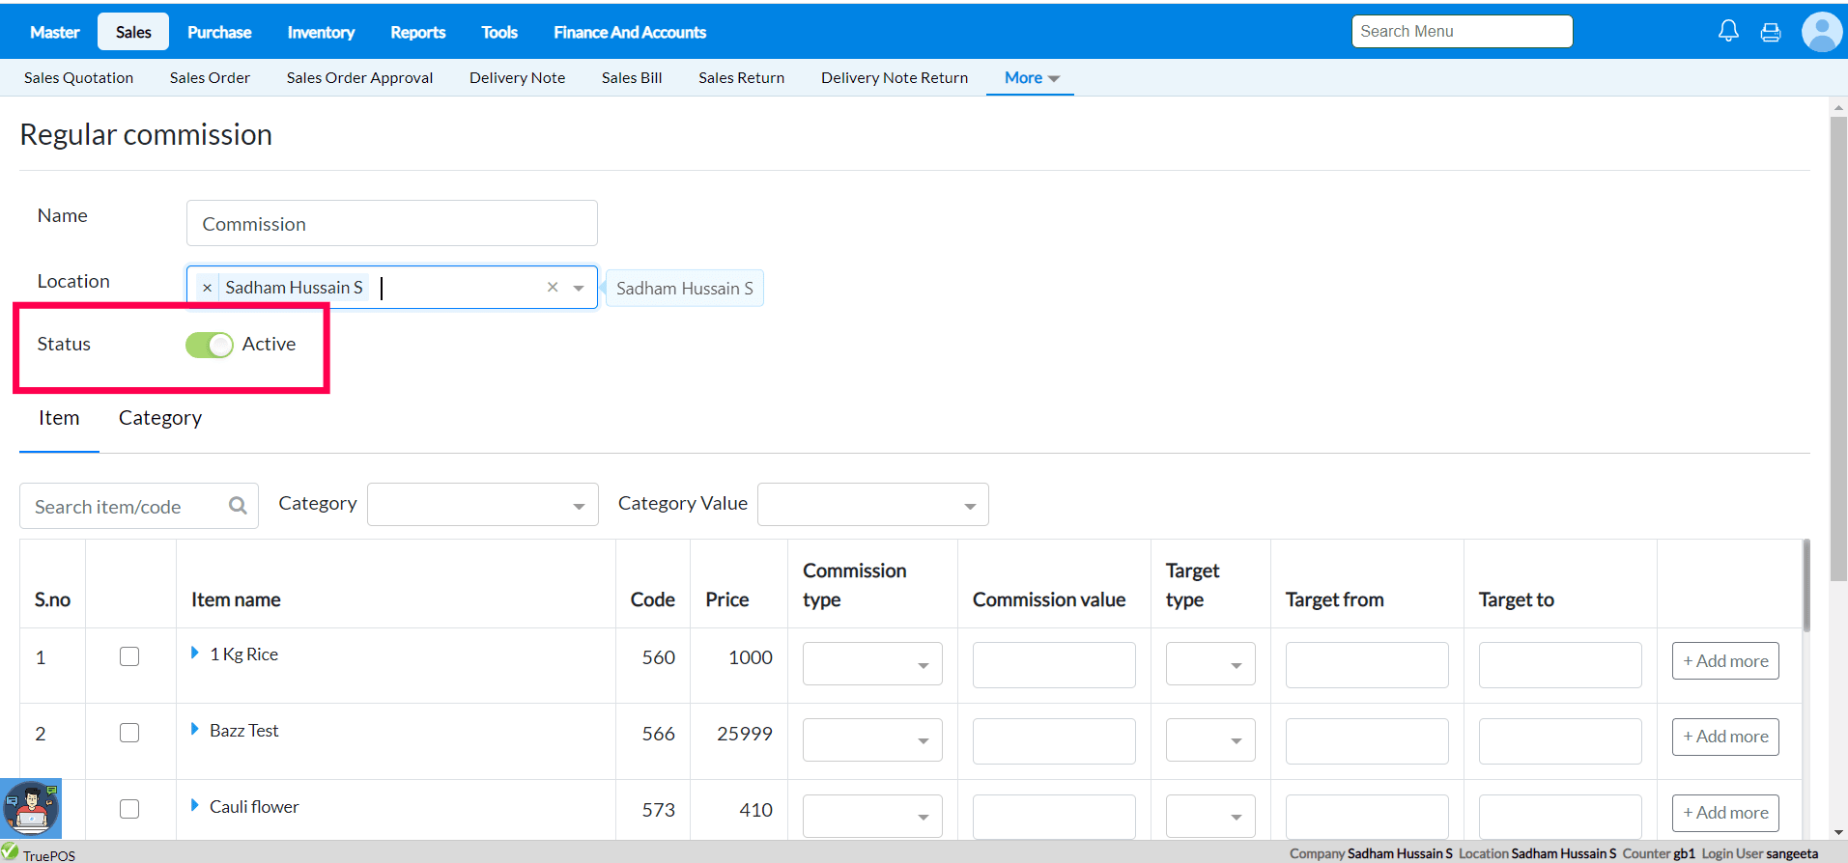Remove the Sadham Hussain S location tag
Viewport: 1848px width, 863px height.
[x=207, y=288]
